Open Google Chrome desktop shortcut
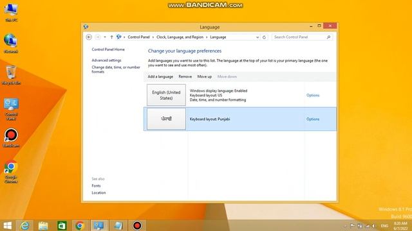The image size is (412, 231). (11, 171)
